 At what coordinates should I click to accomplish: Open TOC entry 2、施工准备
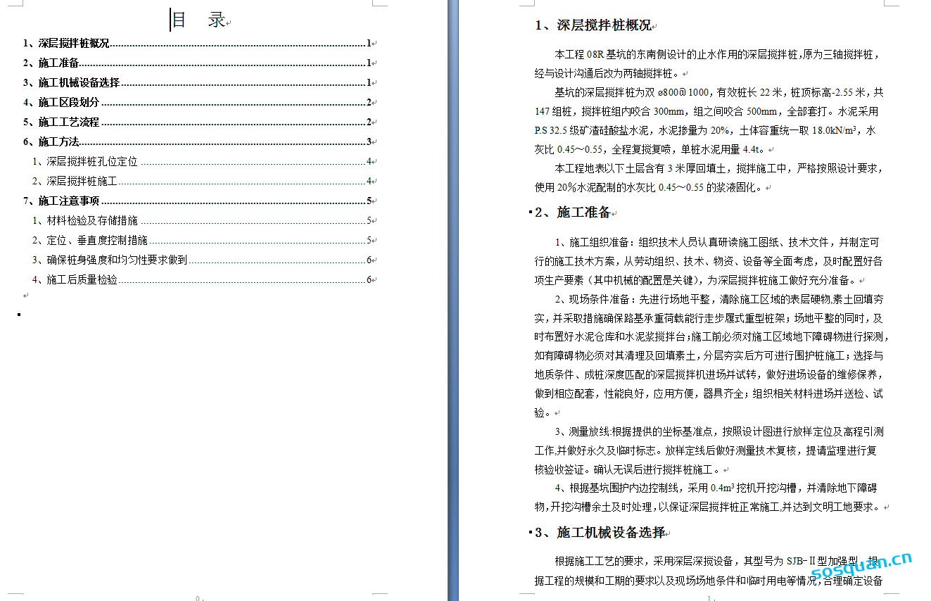(x=51, y=63)
